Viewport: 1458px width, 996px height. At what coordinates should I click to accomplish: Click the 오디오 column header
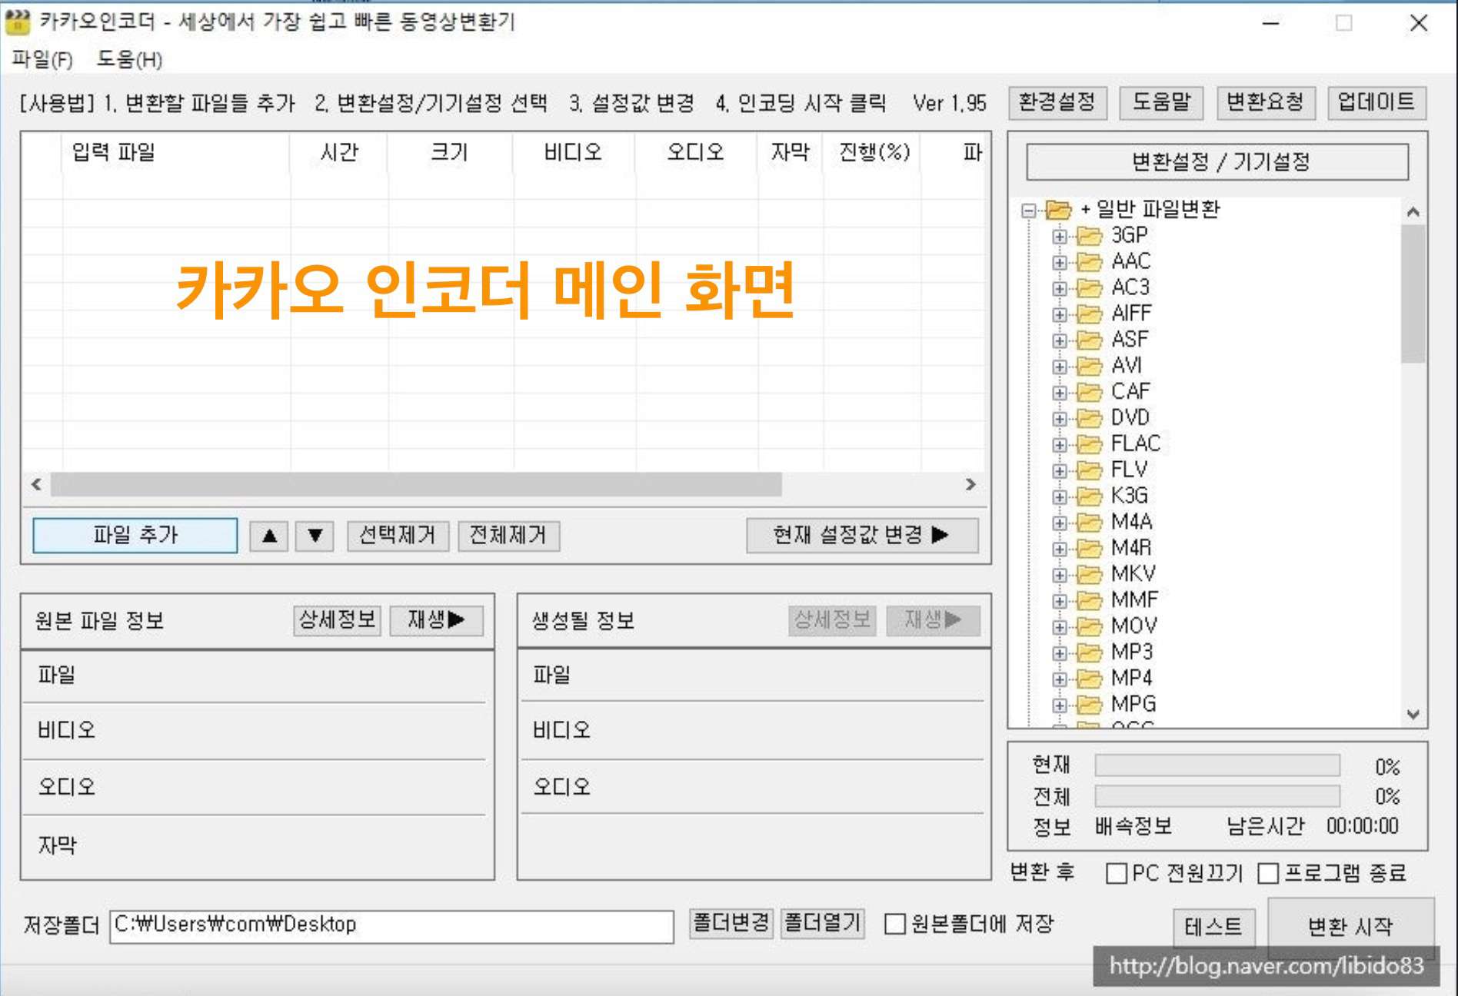696,152
